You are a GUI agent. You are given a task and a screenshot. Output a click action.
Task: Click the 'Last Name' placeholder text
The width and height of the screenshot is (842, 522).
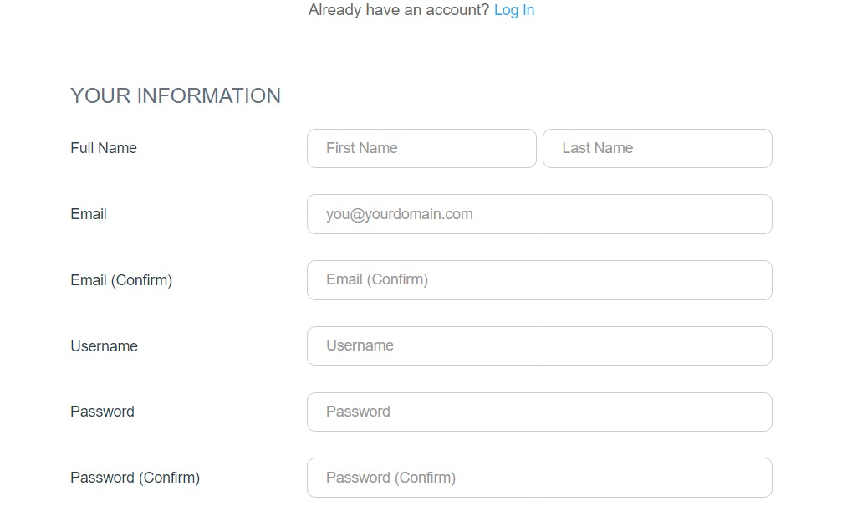(597, 148)
